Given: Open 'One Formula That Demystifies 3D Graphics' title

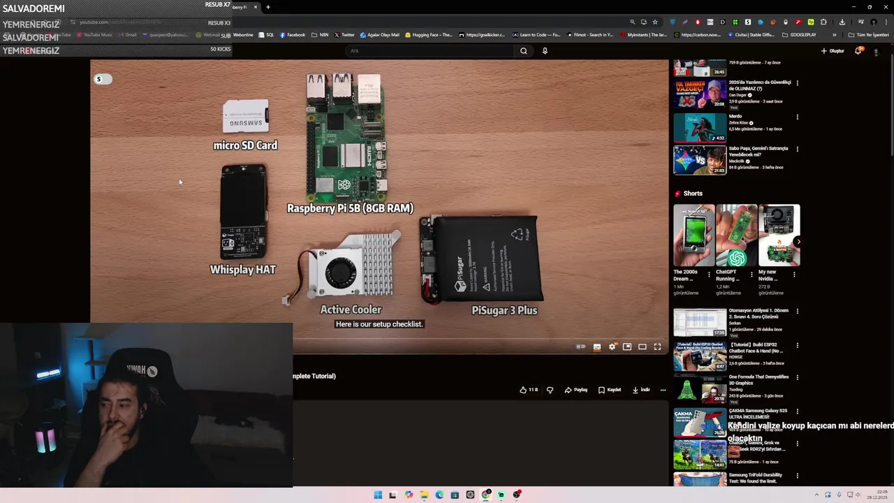Looking at the screenshot, I should [759, 380].
